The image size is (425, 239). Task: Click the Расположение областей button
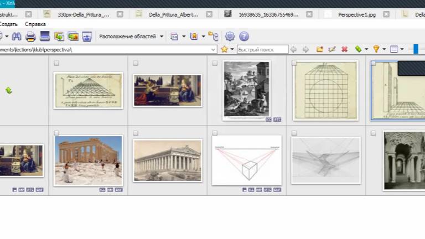(x=127, y=37)
